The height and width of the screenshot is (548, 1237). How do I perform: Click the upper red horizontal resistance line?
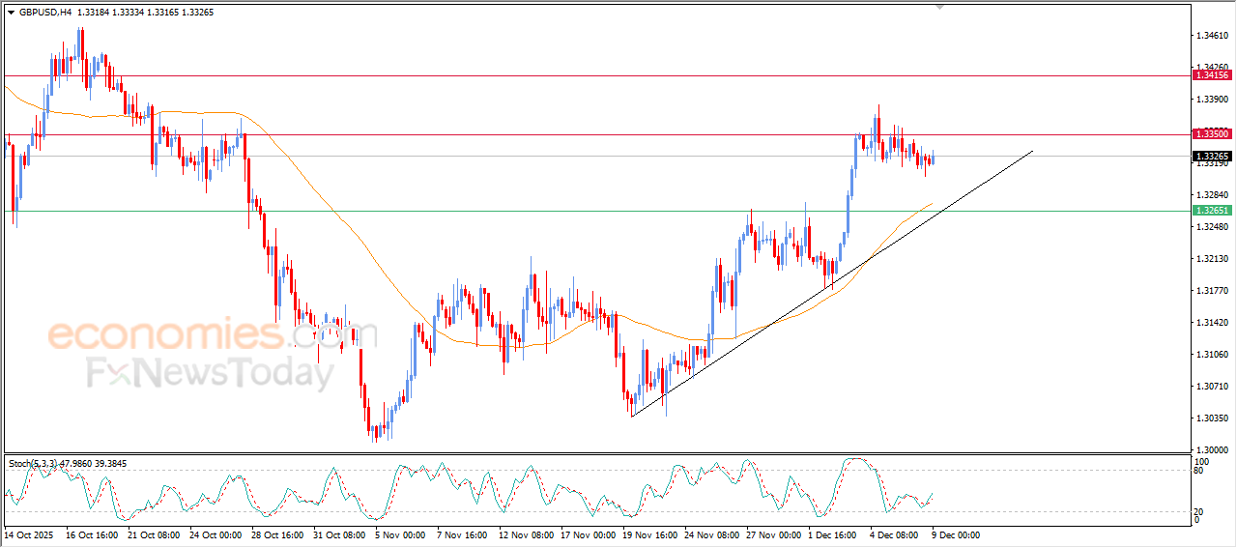point(580,75)
